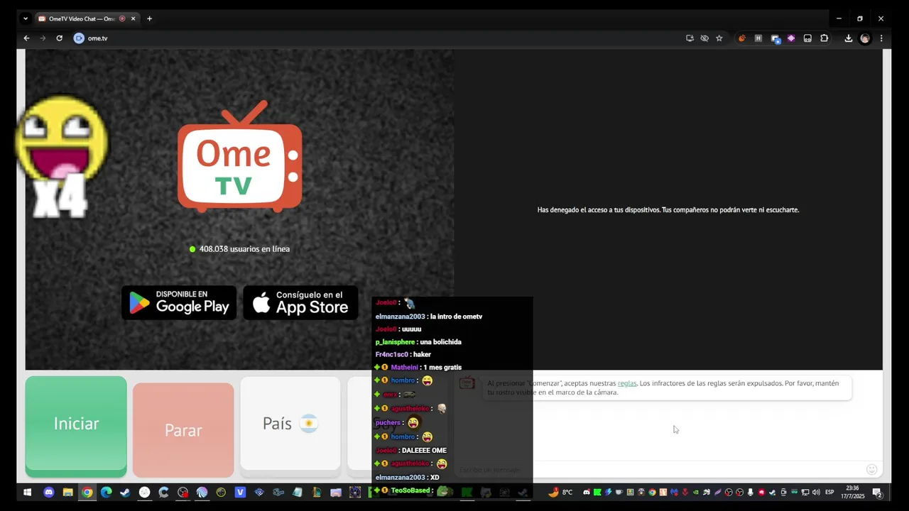This screenshot has height=511, width=909.
Task: Select the OmeTV Video Chat tab
Action: click(87, 18)
